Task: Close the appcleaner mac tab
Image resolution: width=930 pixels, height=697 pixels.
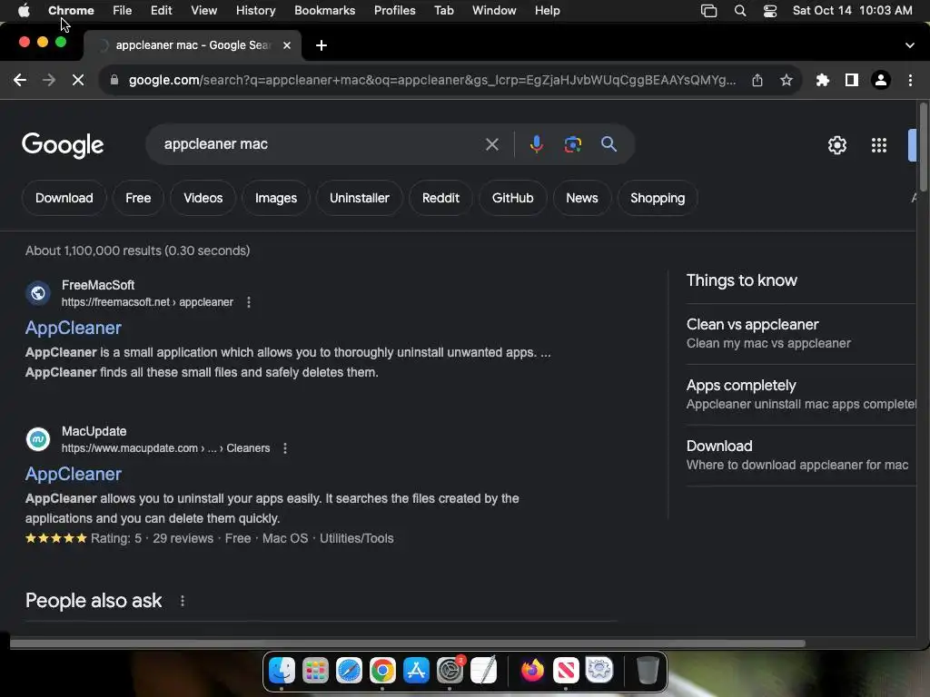Action: pyautogui.click(x=287, y=45)
